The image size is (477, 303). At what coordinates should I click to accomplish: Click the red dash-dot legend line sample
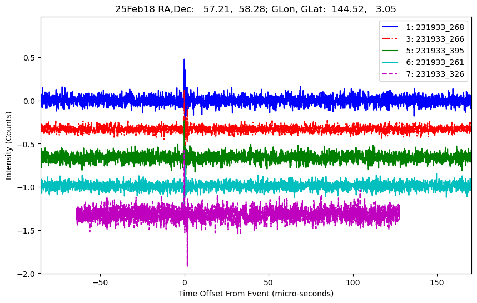coord(390,38)
